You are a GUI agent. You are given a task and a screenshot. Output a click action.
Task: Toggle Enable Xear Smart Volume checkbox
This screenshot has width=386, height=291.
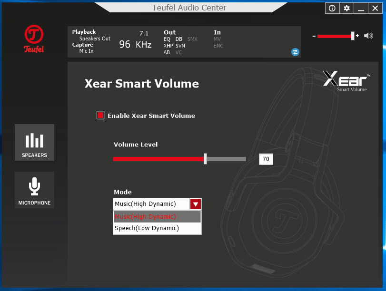click(x=100, y=115)
